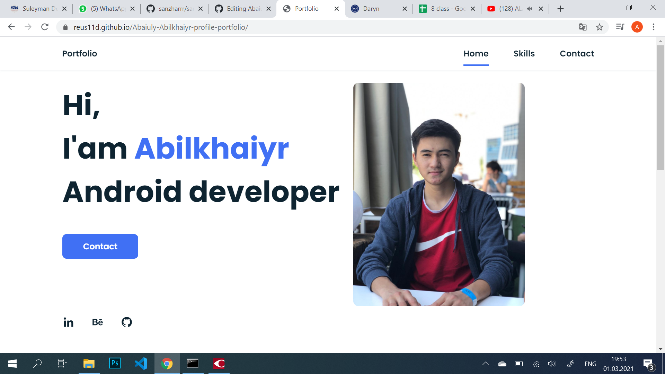Open Chrome three-dot menu
665x374 pixels.
pyautogui.click(x=653, y=27)
